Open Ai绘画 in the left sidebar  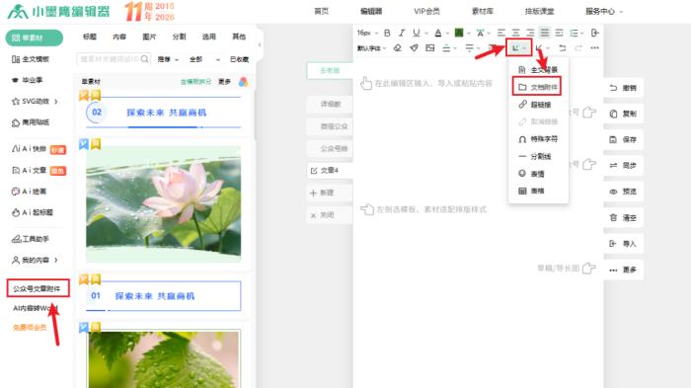click(x=29, y=192)
